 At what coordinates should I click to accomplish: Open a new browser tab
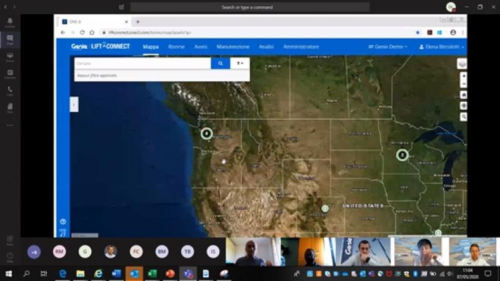137,22
